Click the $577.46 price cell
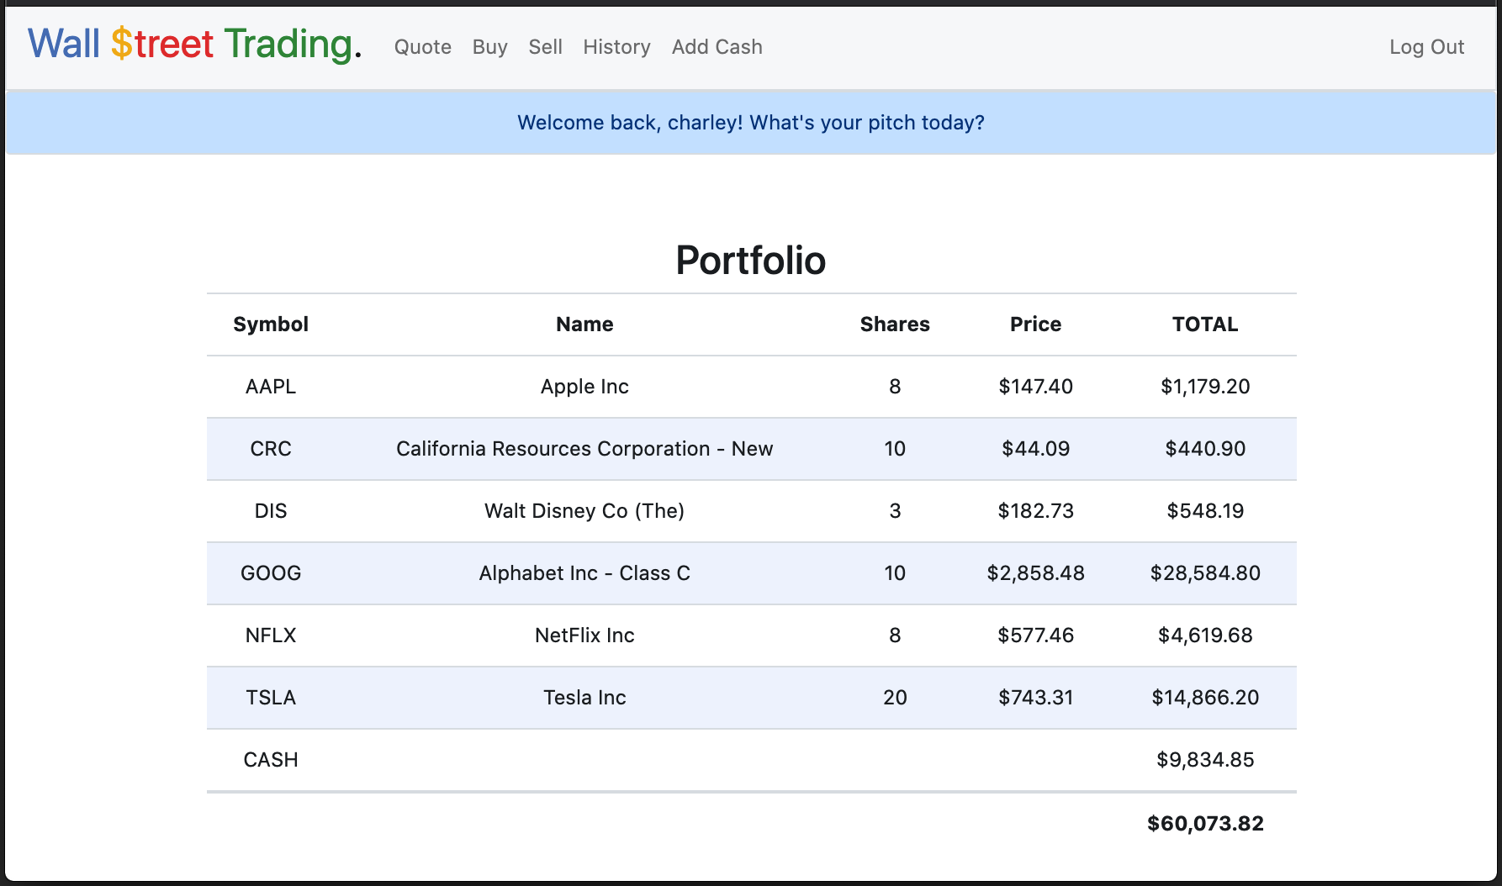1502x886 pixels. tap(1036, 635)
